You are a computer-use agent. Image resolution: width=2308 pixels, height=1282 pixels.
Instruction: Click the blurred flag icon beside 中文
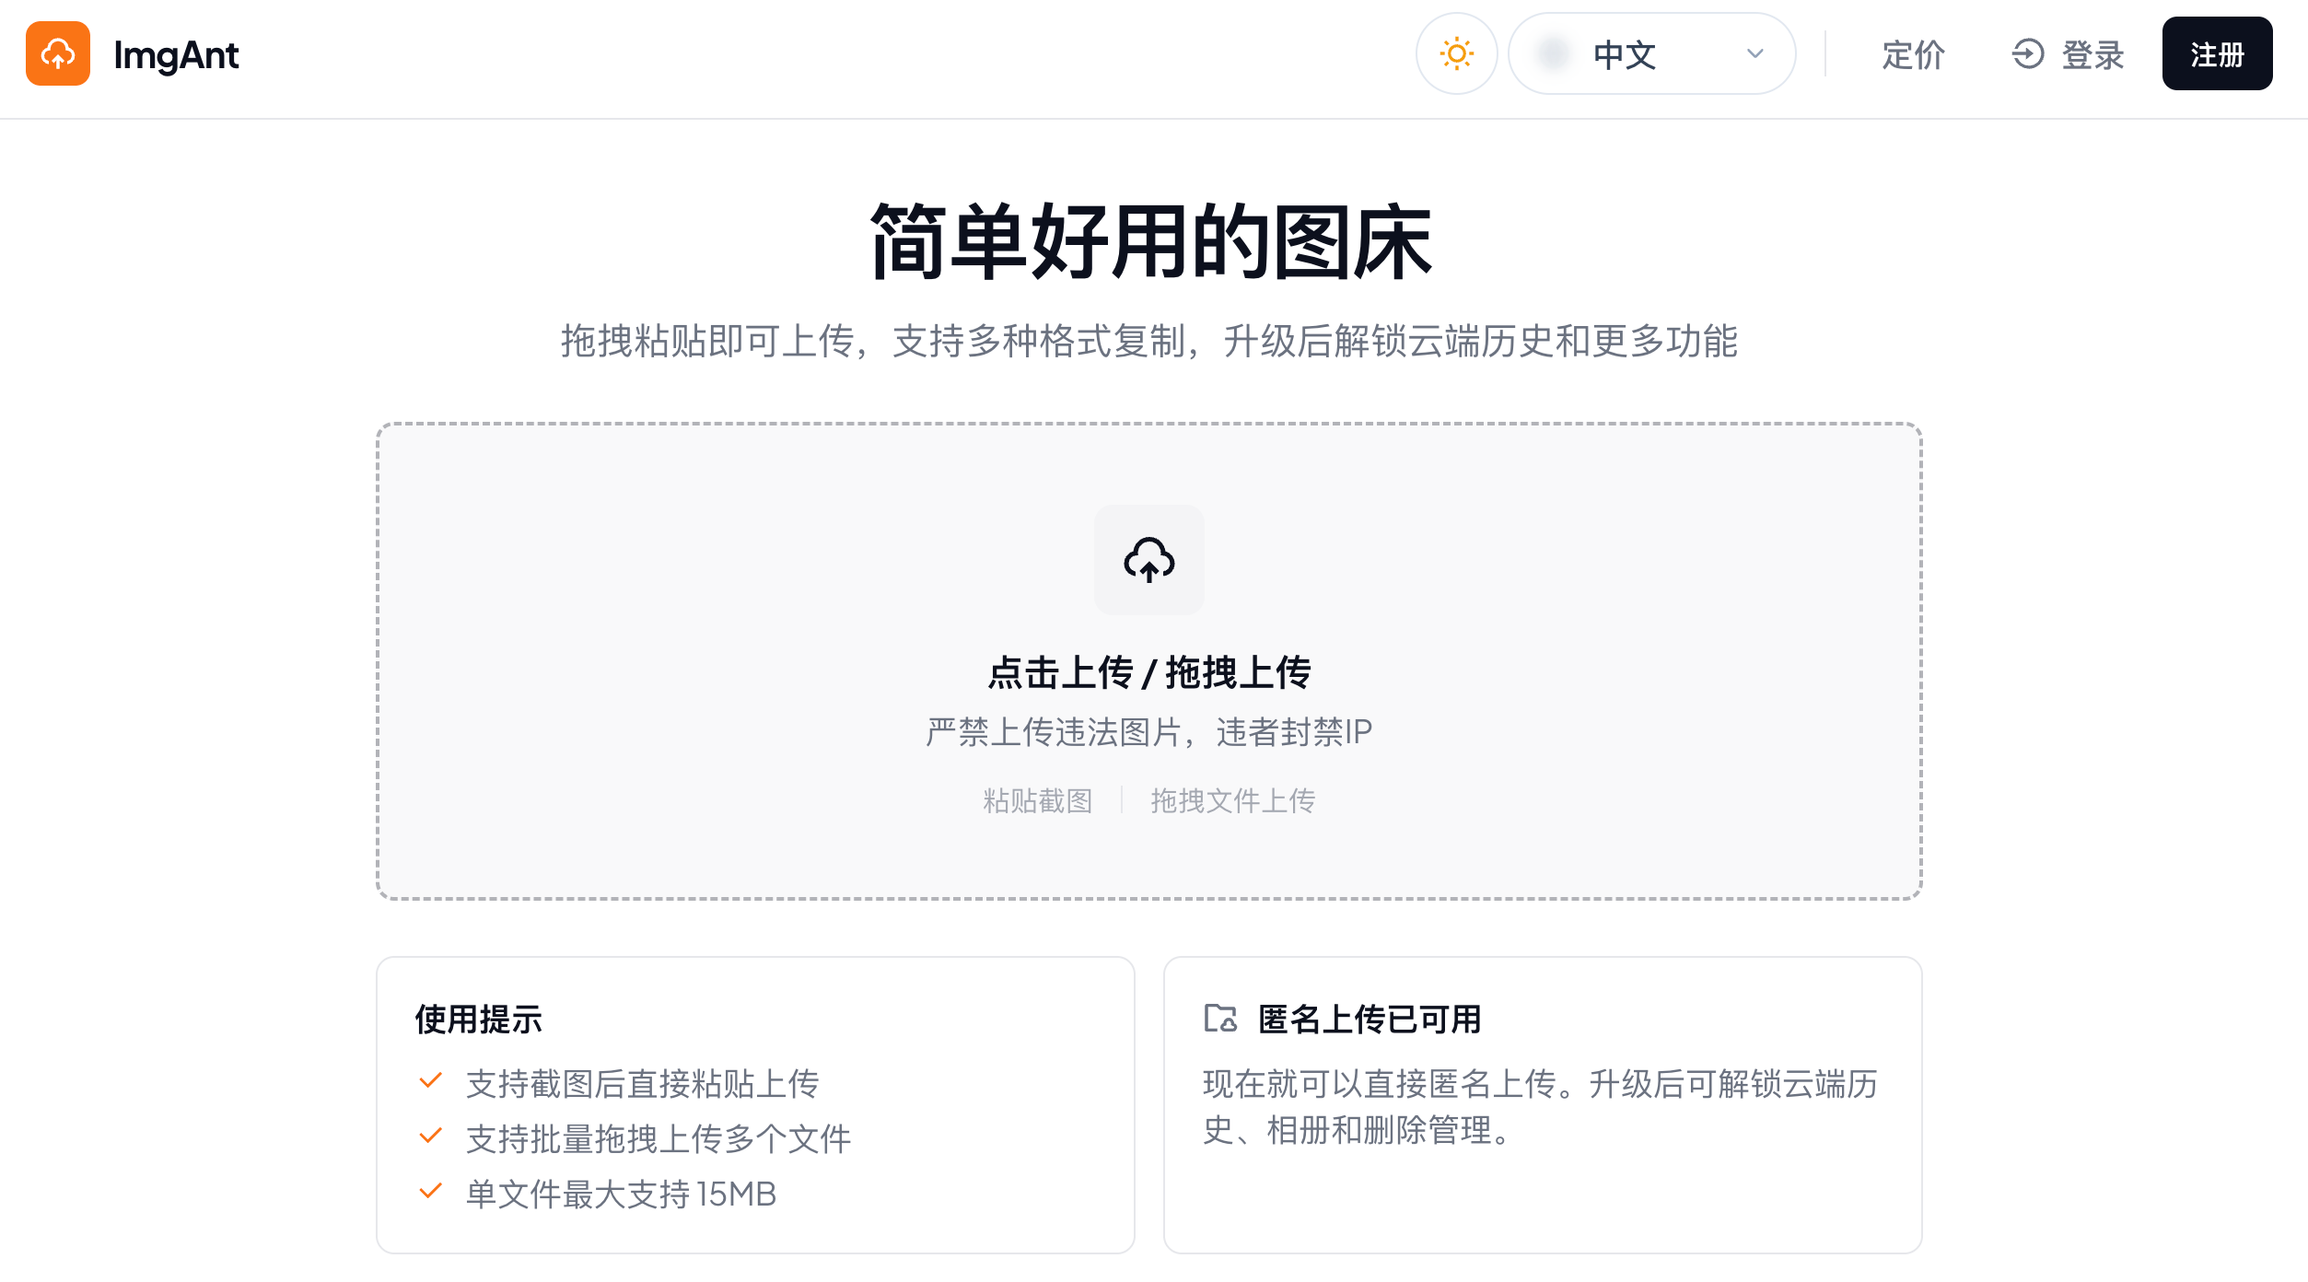tap(1553, 54)
